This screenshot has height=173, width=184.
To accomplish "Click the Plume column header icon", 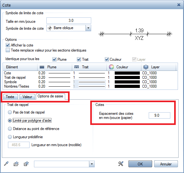I will pos(42,67).
